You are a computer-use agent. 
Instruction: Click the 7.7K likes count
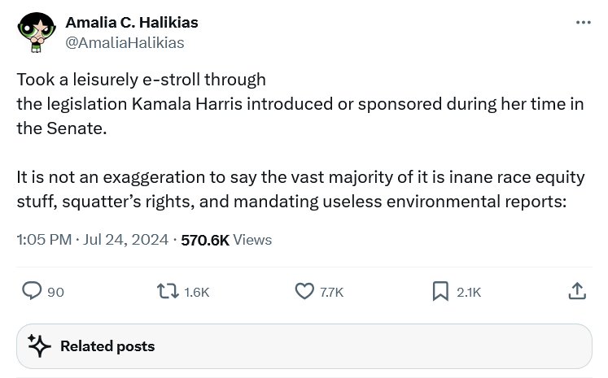331,292
